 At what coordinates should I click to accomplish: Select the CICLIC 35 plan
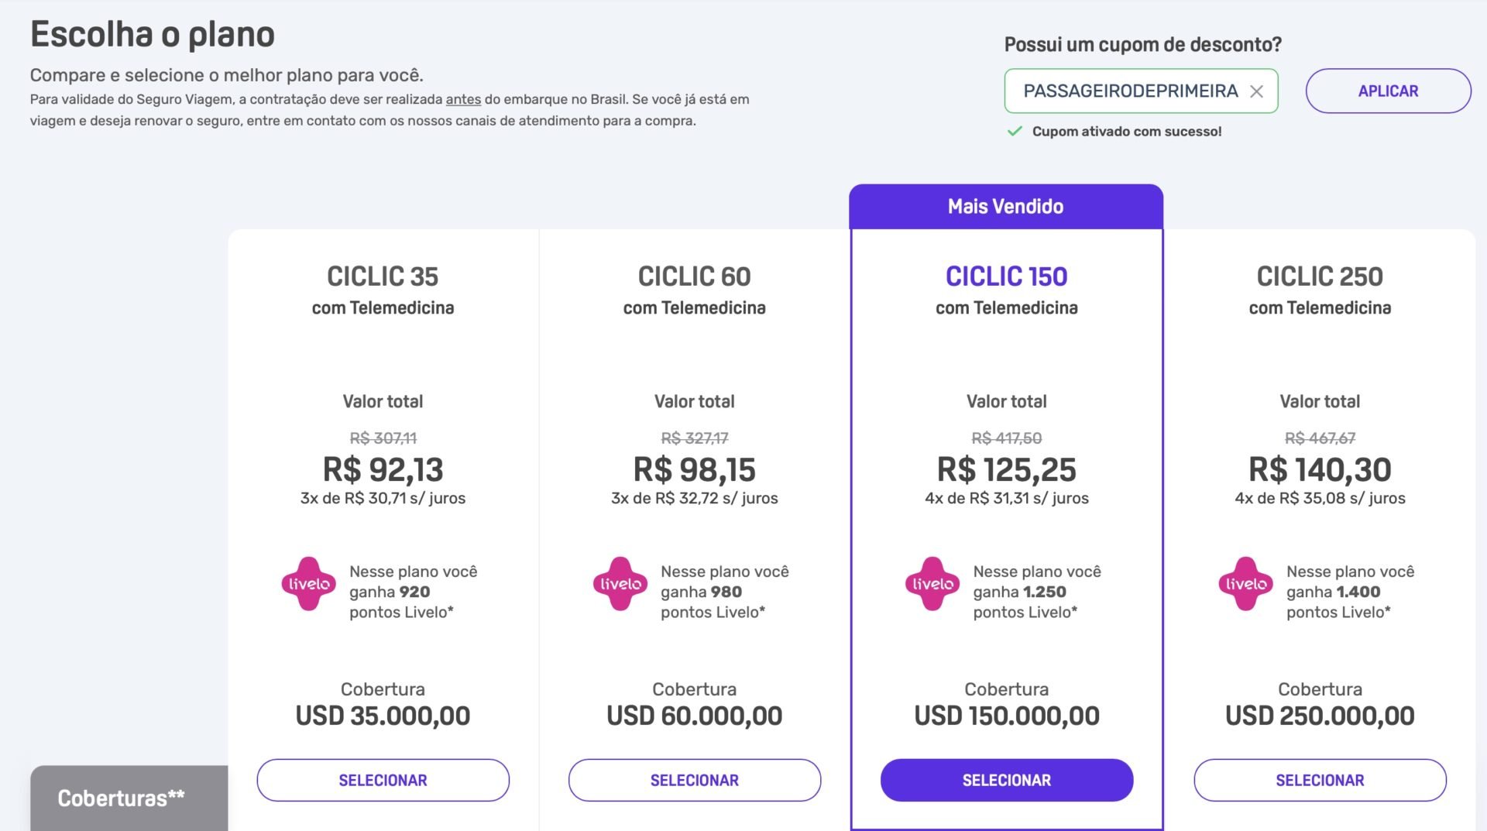coord(383,780)
